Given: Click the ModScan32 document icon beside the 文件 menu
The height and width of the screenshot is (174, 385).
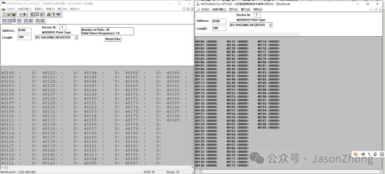Looking at the screenshot, I should pos(3,9).
